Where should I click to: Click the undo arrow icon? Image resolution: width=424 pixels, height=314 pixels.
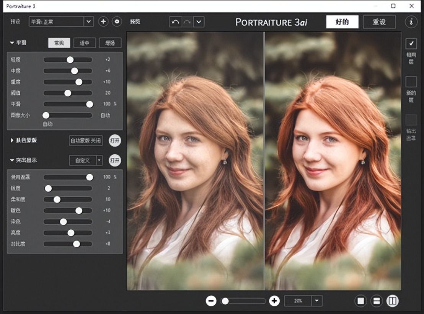coord(175,22)
